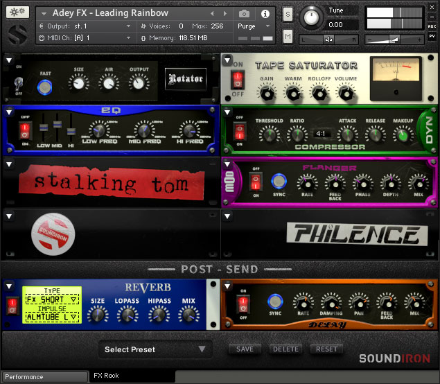Open the Tape Saturator module dropdown arrow
The height and width of the screenshot is (384, 440).
pos(227,60)
